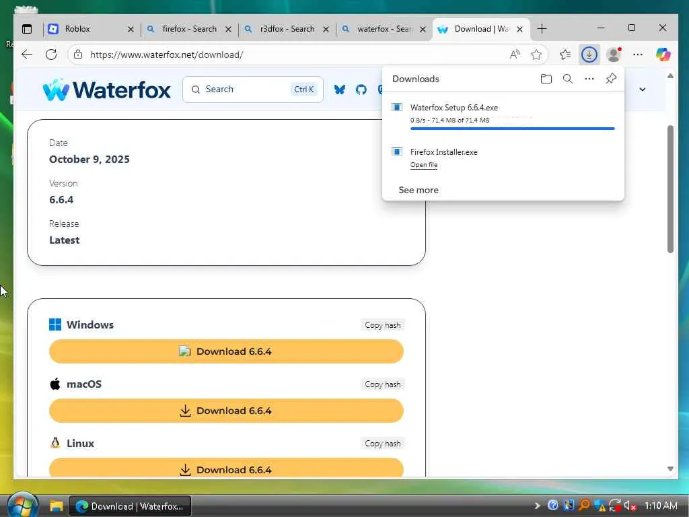Add this page to favorites star

536,55
